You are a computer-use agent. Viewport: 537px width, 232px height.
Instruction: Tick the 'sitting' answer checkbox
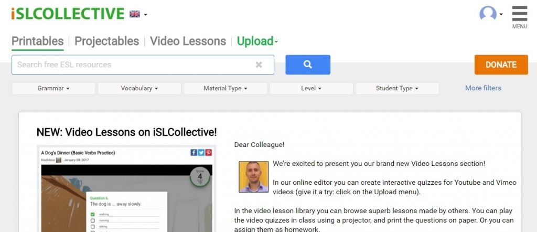tap(92, 227)
